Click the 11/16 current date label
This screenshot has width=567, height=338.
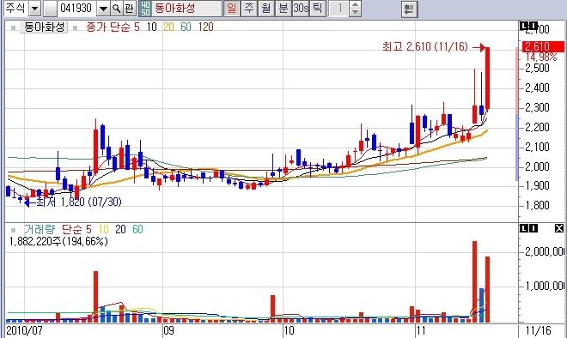539,330
